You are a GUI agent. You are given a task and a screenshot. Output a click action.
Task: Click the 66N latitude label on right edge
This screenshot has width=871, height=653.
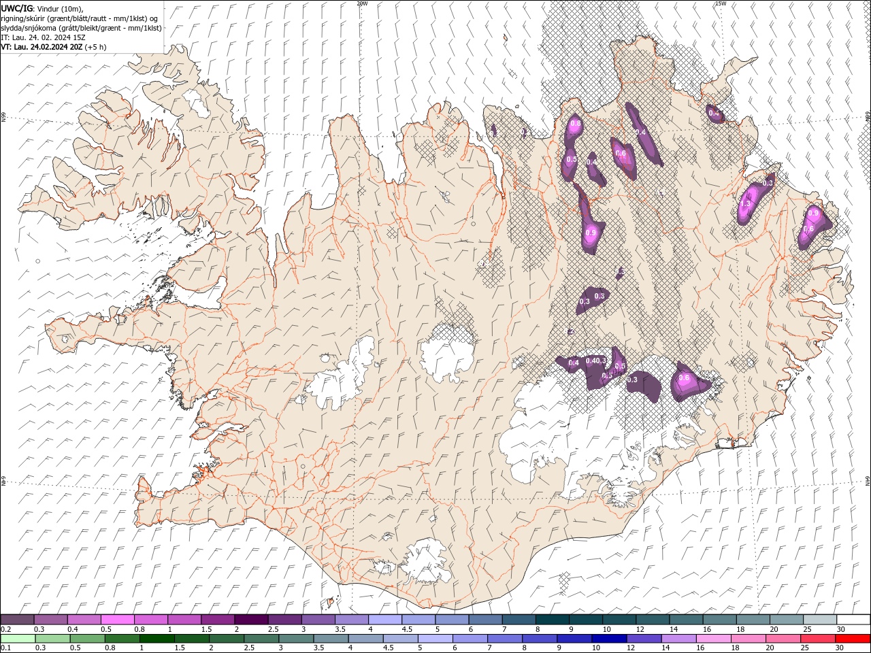pyautogui.click(x=868, y=117)
